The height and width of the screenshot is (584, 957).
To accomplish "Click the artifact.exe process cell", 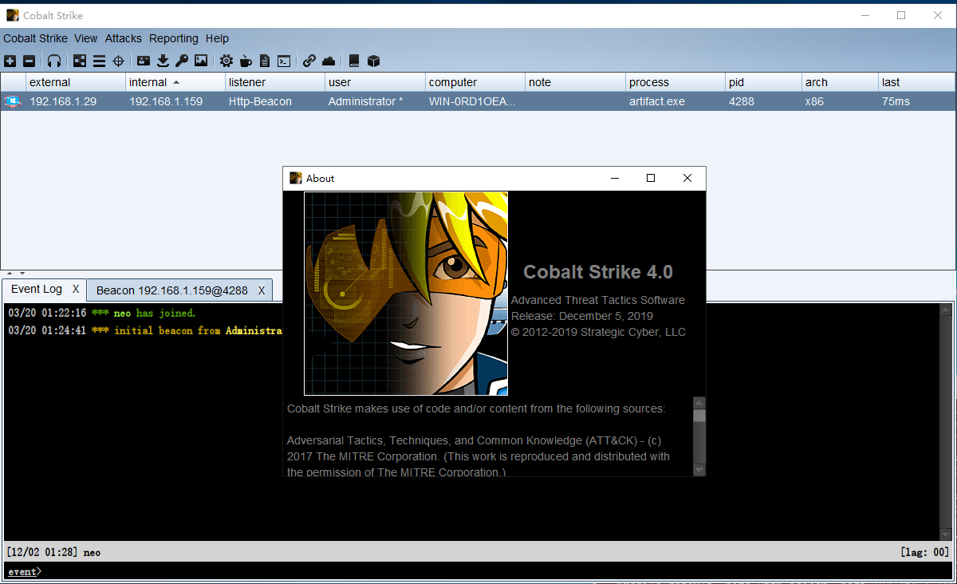I will pyautogui.click(x=675, y=101).
